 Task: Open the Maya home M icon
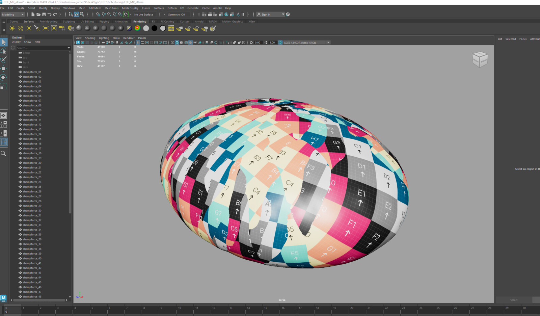[3, 298]
